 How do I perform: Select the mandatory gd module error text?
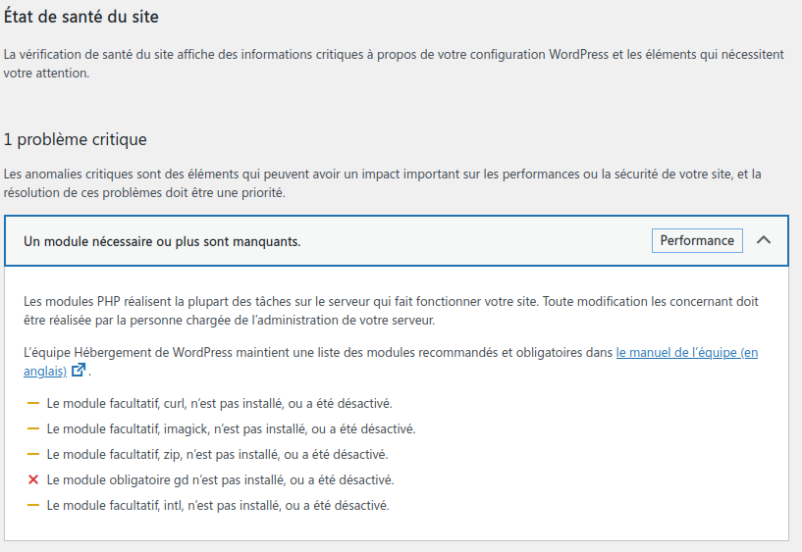(221, 480)
